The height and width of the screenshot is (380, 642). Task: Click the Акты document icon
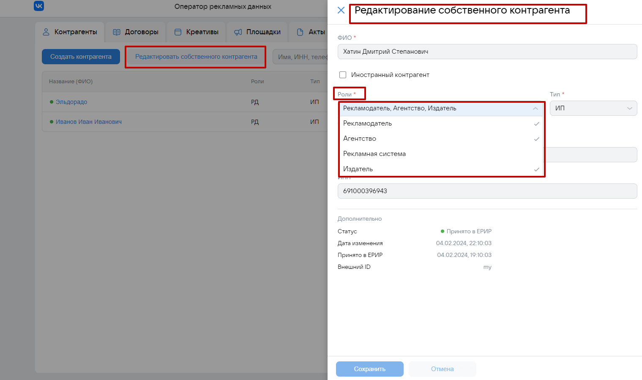pyautogui.click(x=300, y=32)
